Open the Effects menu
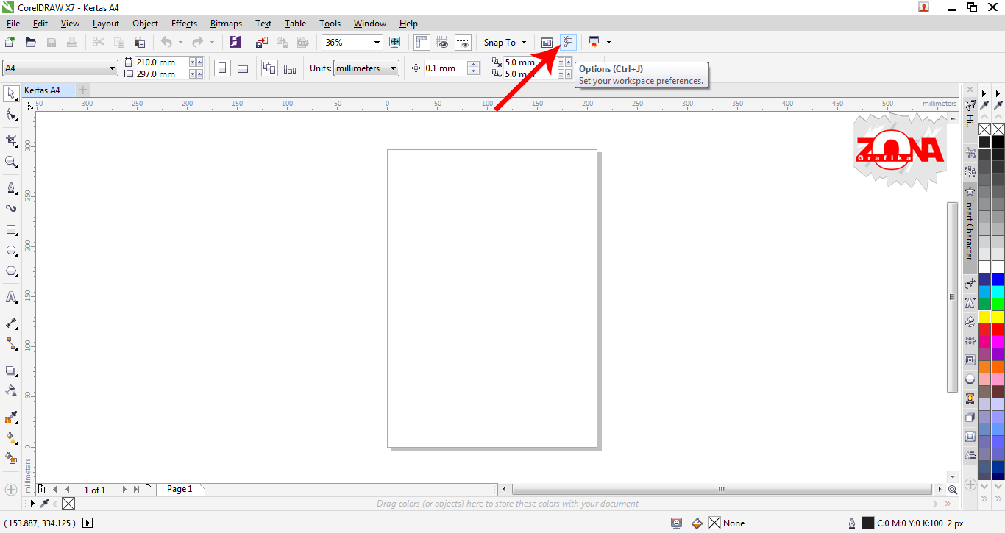 tap(184, 24)
